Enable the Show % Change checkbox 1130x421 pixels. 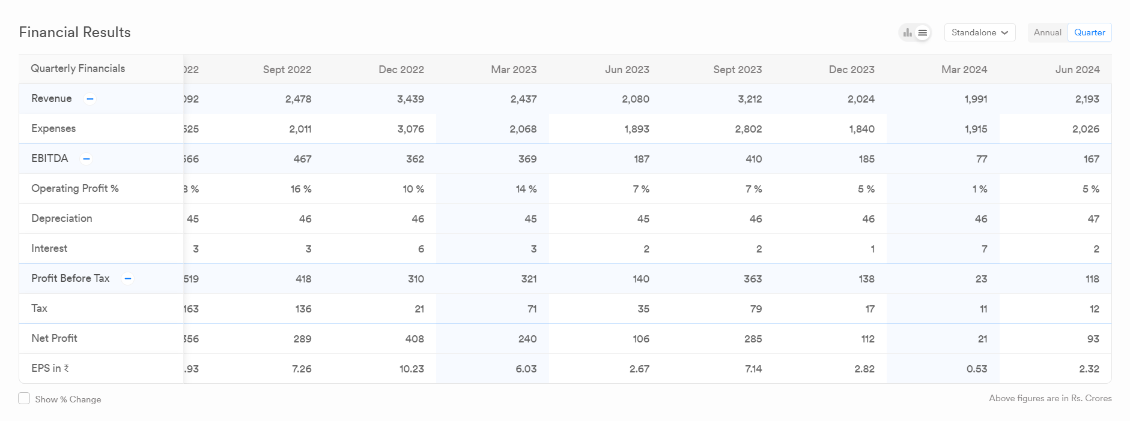point(24,399)
